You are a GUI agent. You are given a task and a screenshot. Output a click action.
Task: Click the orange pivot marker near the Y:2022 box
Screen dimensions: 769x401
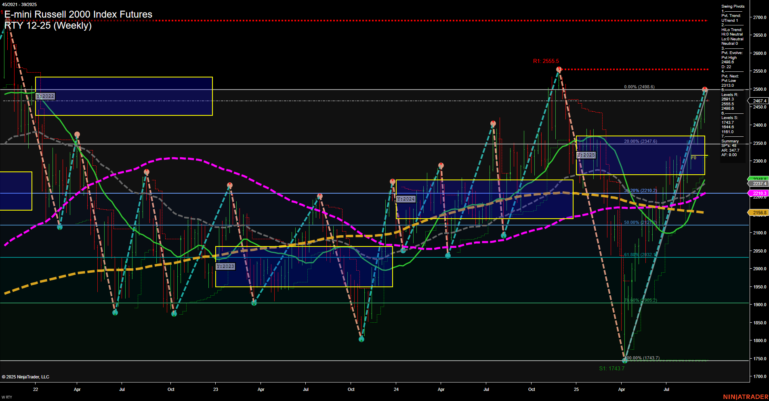pos(77,134)
